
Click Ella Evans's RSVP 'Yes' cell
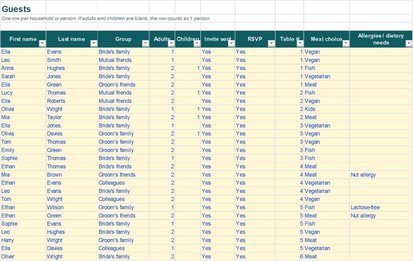click(255, 52)
